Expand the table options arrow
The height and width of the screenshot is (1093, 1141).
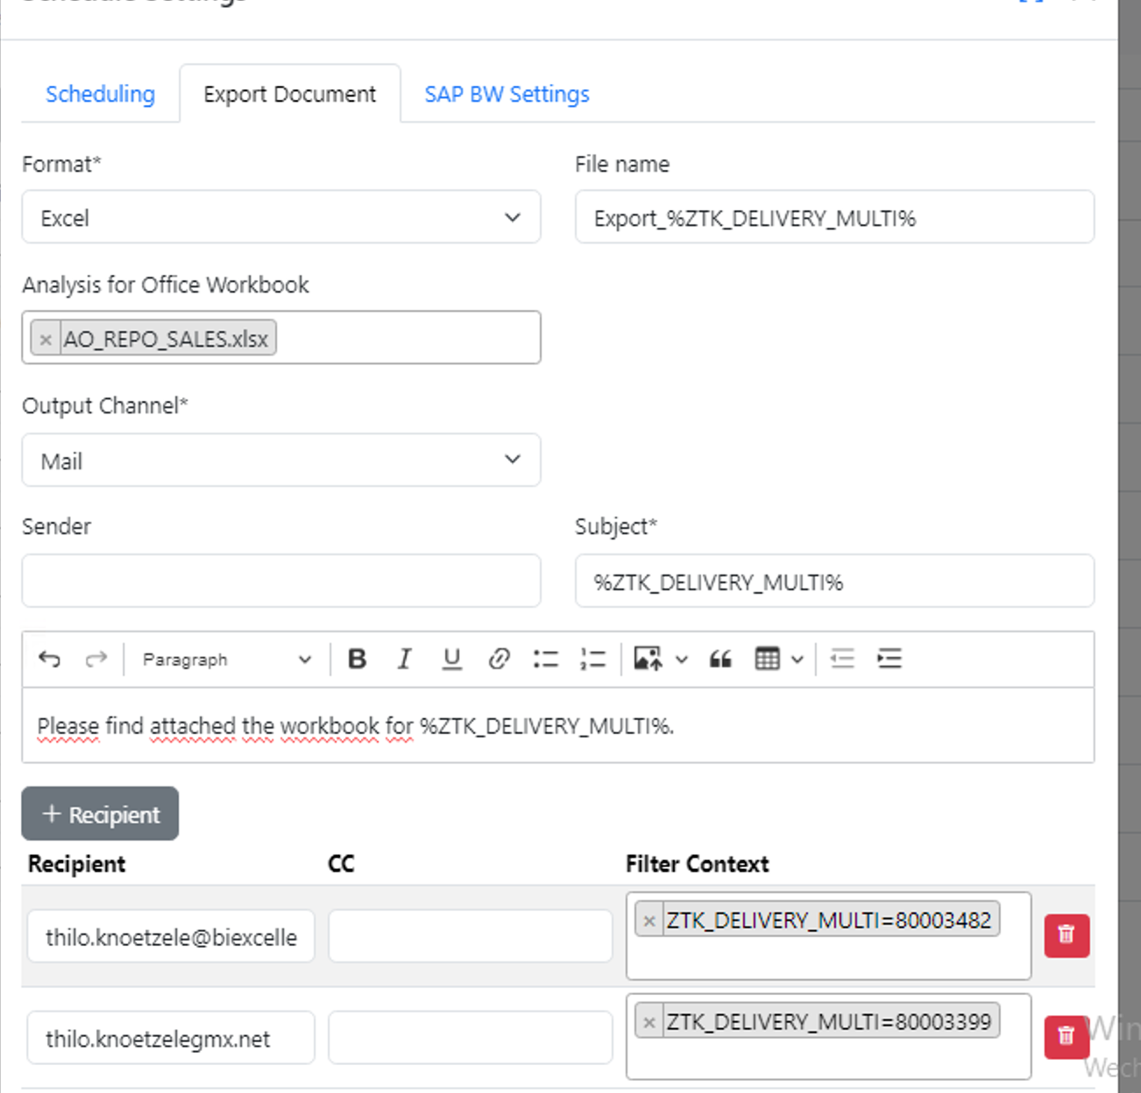(797, 659)
